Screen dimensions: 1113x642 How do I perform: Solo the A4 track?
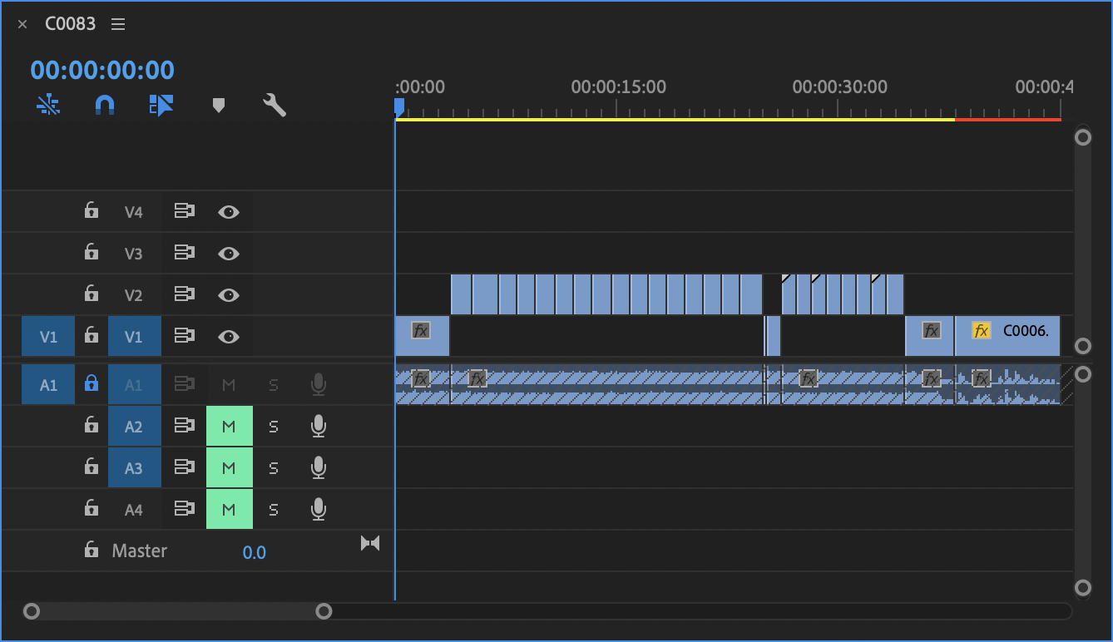[274, 510]
